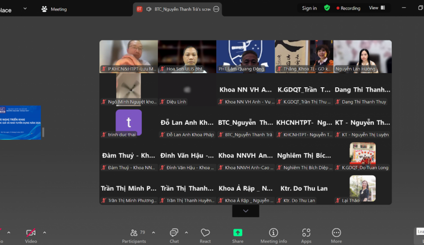
Task: Open the Meeting tab
Action: (54, 9)
